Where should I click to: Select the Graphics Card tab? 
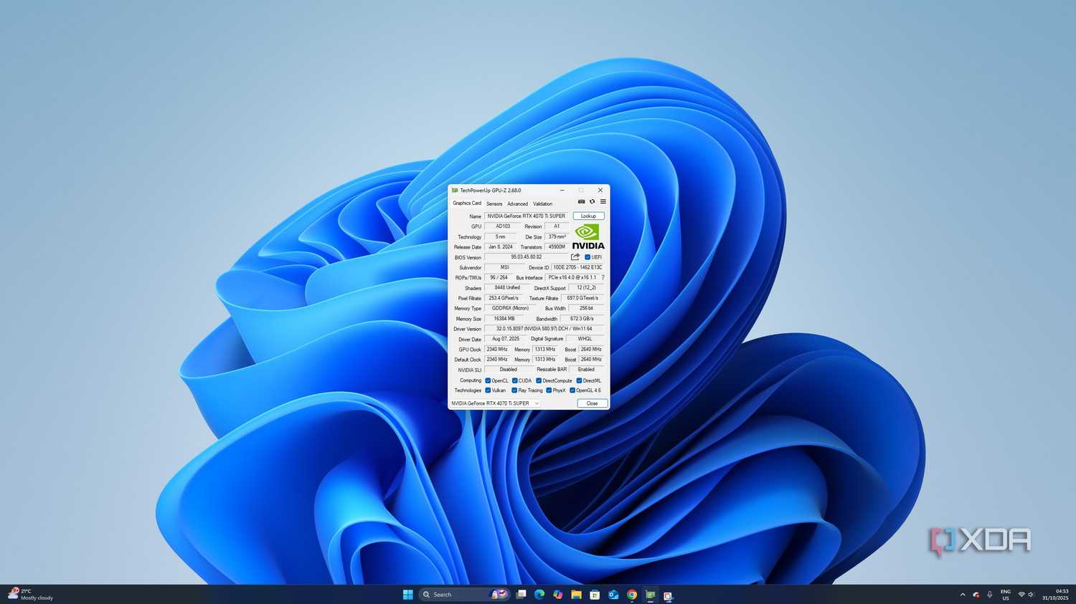point(467,203)
